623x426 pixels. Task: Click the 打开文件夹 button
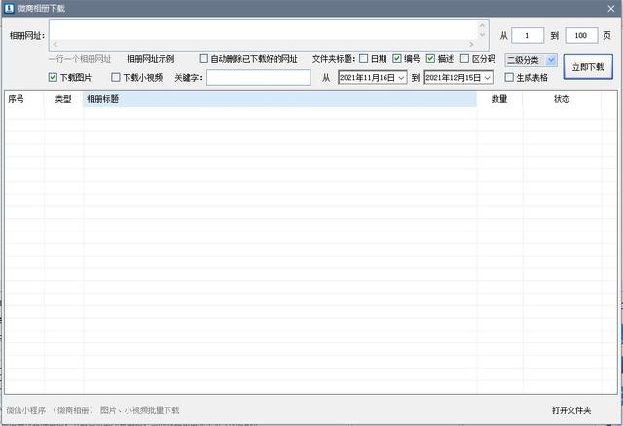point(570,410)
